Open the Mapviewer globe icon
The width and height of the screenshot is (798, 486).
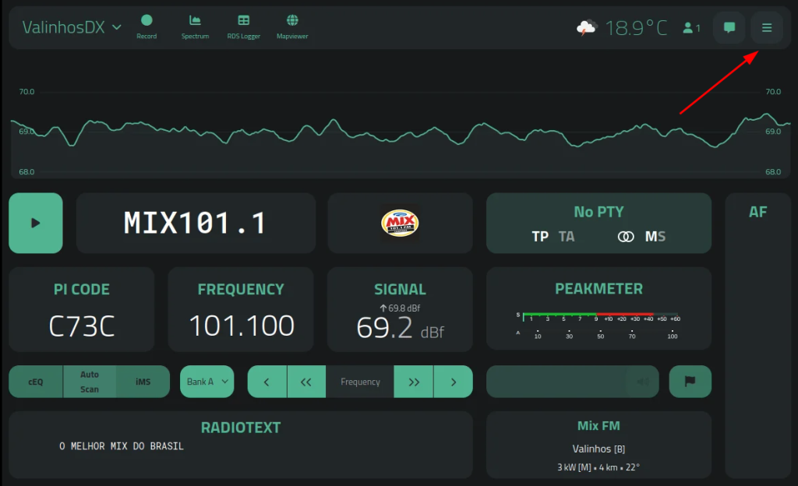point(293,26)
